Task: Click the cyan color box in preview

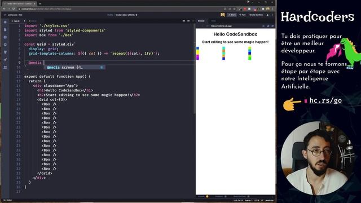Action: point(223,48)
